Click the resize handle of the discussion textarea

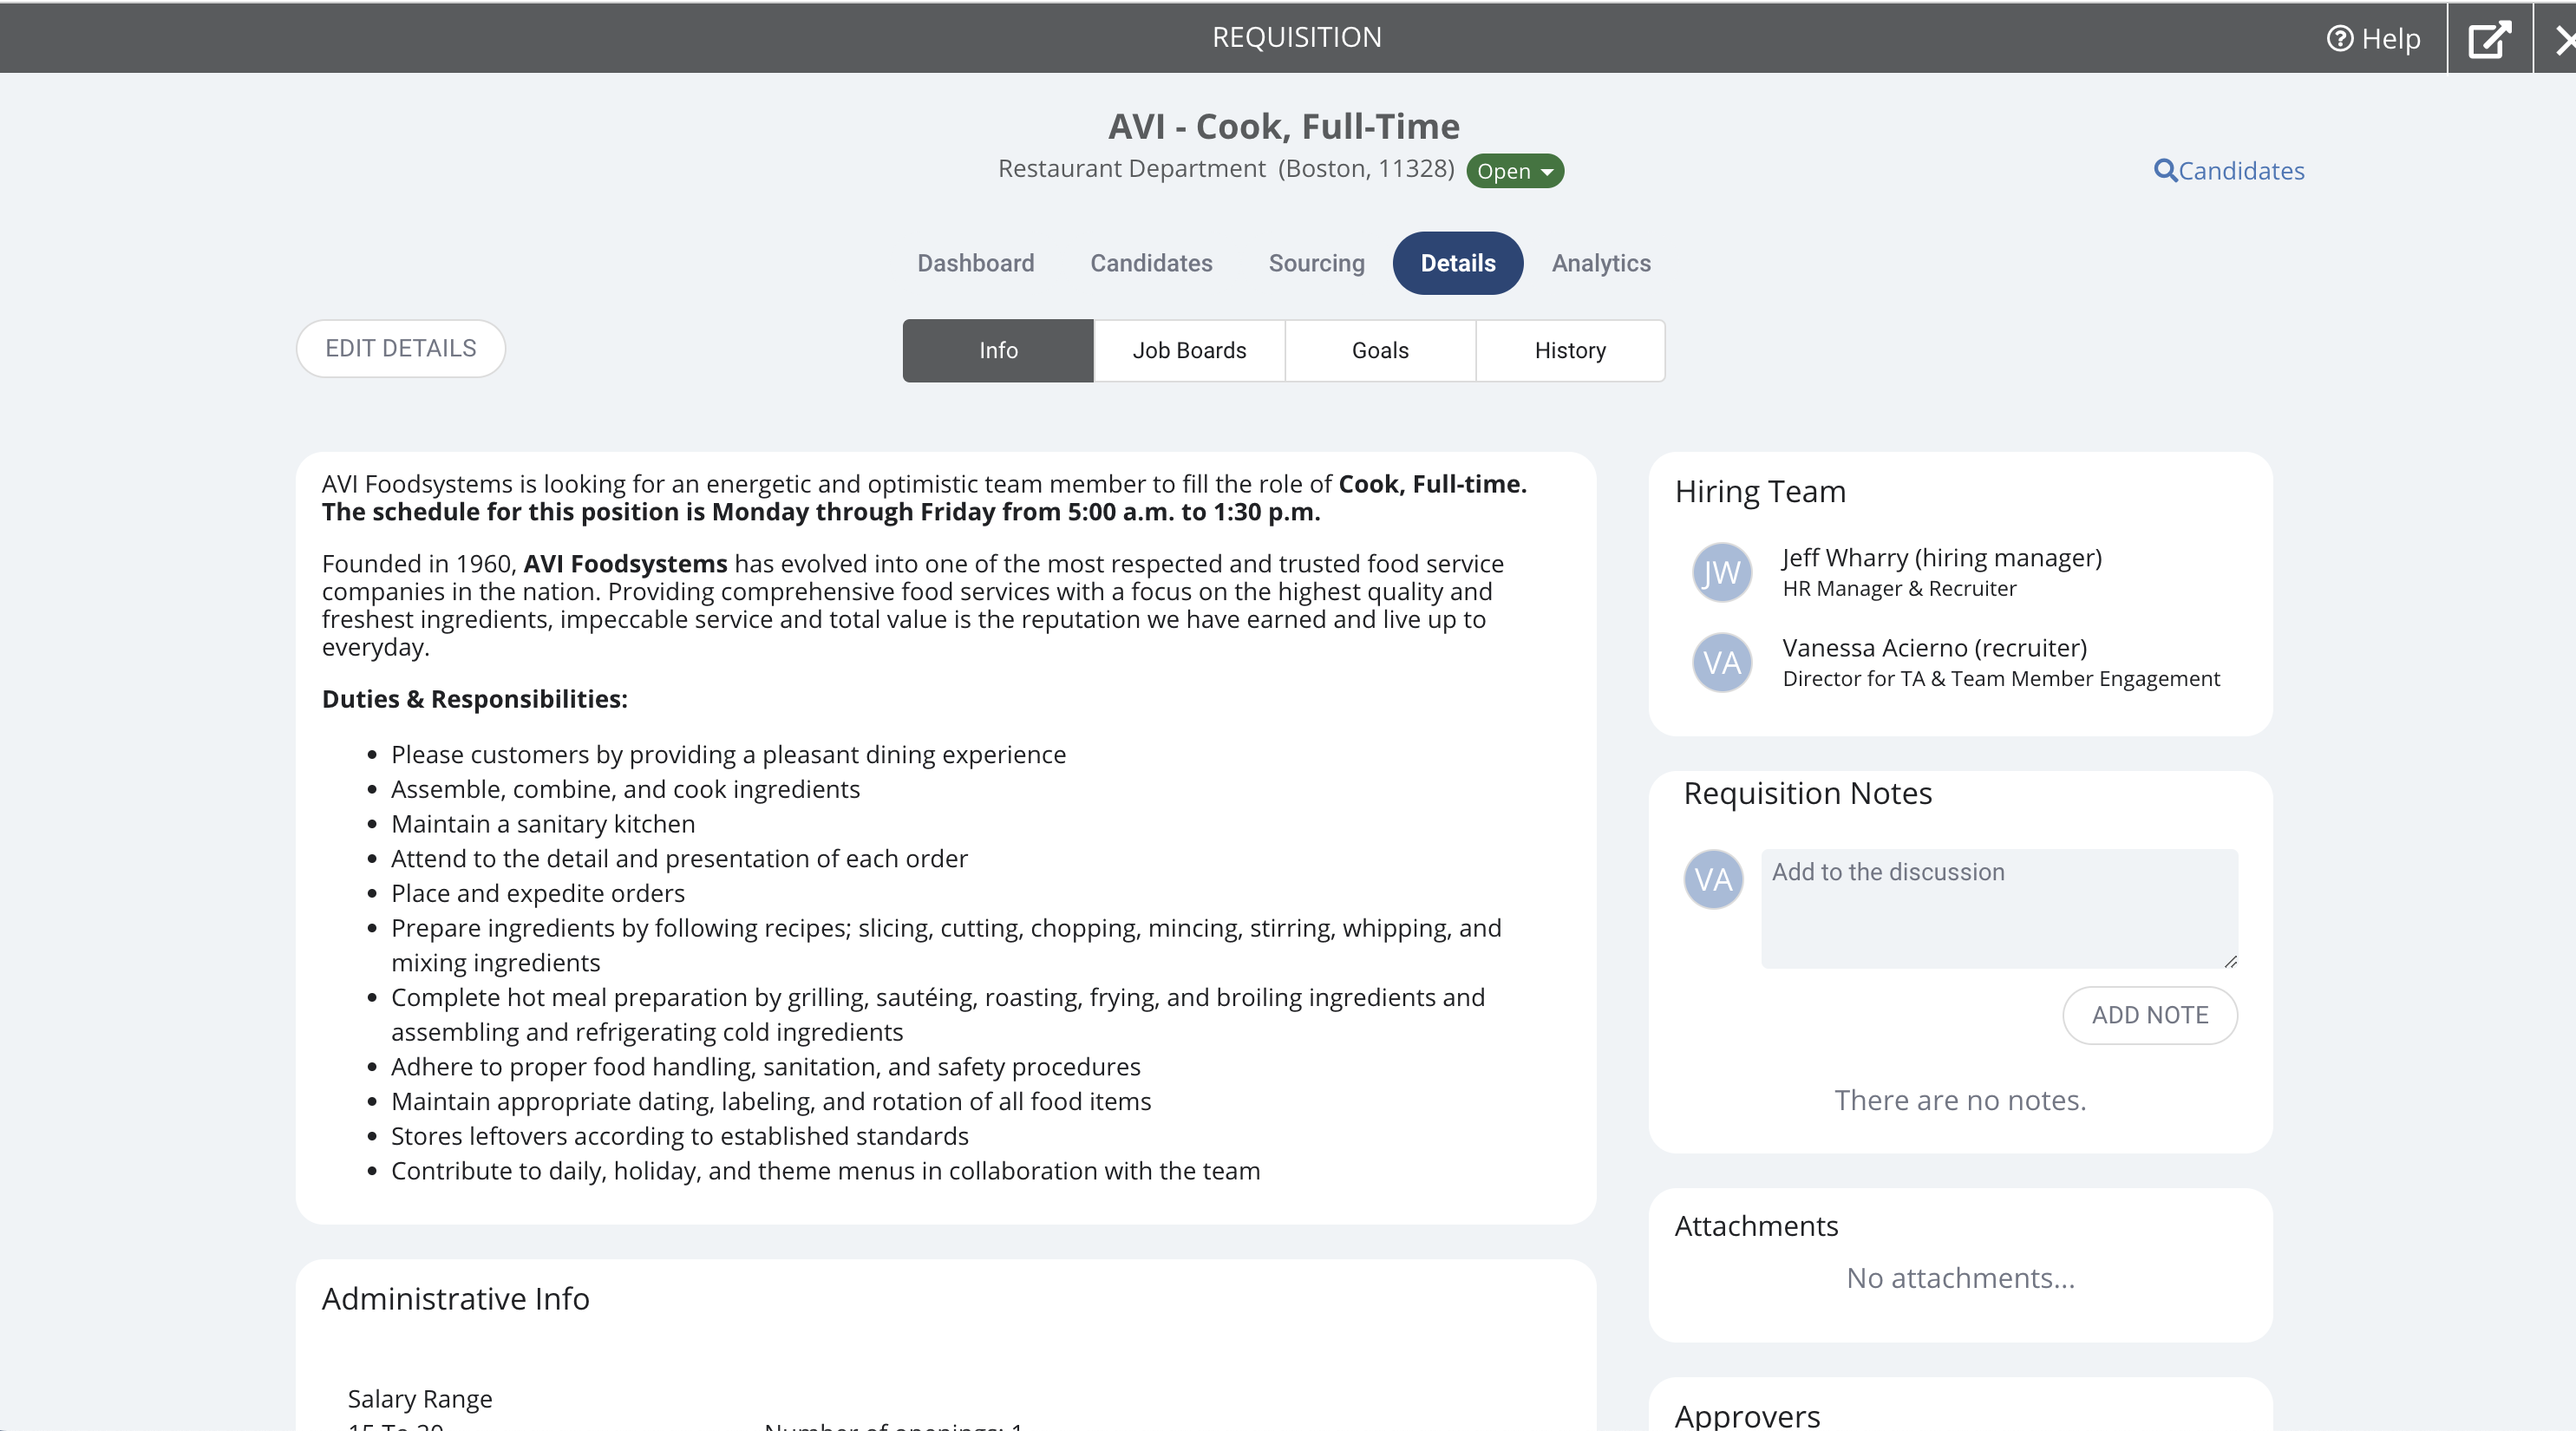point(2230,961)
